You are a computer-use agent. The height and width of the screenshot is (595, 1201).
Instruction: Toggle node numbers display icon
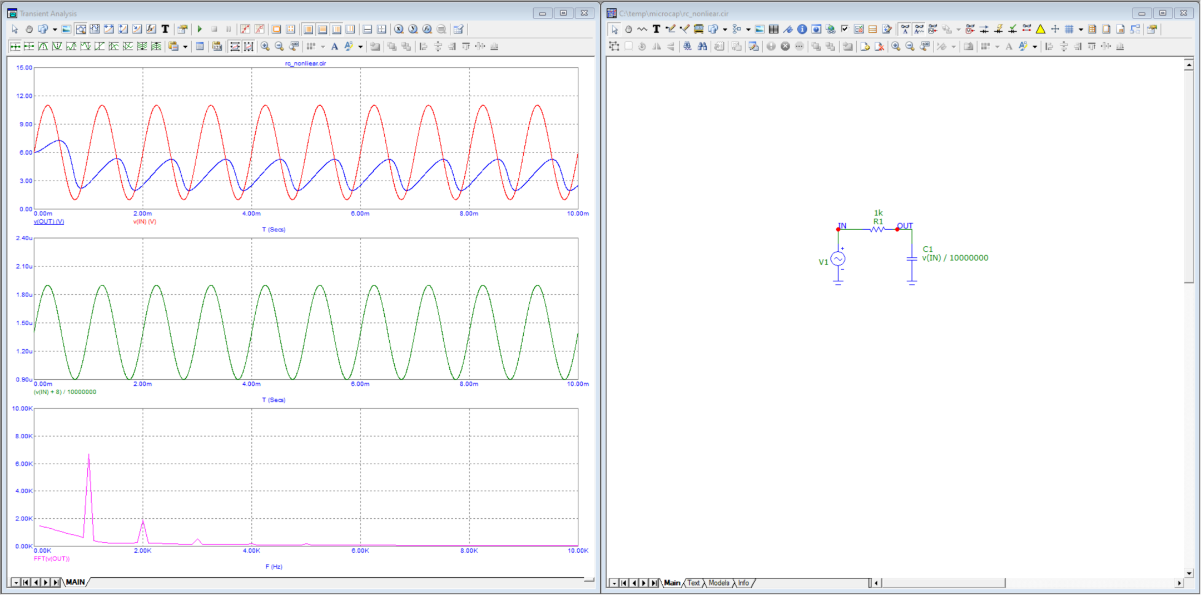pyautogui.click(x=932, y=29)
